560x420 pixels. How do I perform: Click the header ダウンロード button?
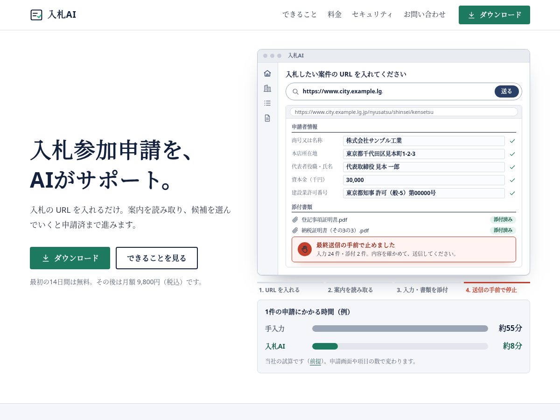coord(494,15)
